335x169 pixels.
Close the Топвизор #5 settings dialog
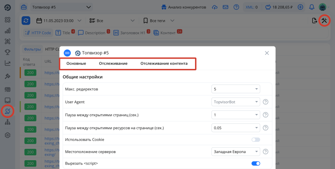[267, 53]
